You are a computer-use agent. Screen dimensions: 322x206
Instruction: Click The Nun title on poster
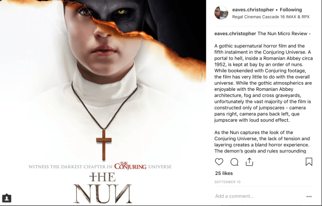(x=102, y=188)
